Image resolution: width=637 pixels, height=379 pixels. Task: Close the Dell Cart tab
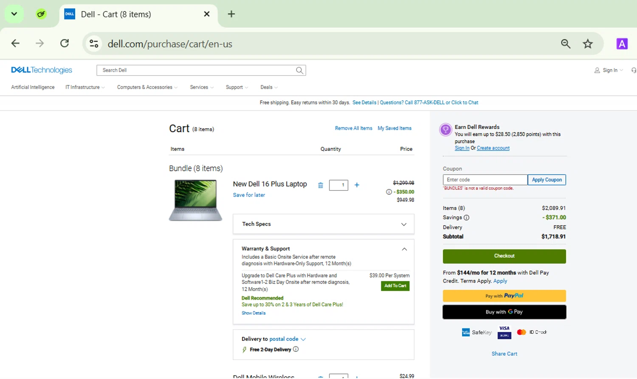coord(207,14)
